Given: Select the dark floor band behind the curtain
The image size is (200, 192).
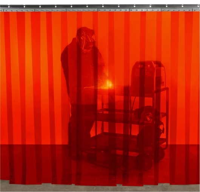Looking at the screenshot, I should pyautogui.click(x=100, y=162).
